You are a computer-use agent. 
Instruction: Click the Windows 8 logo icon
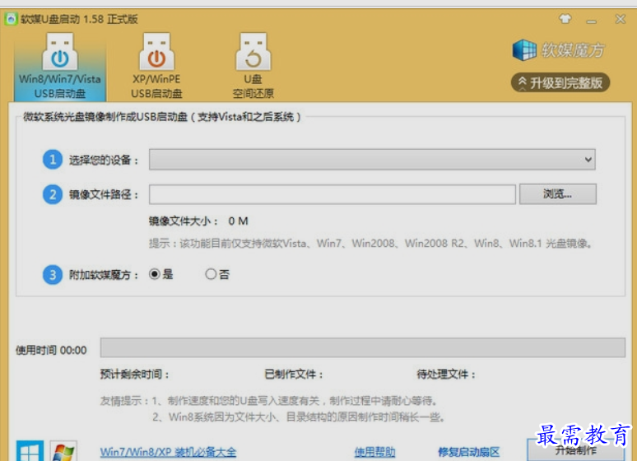30,450
